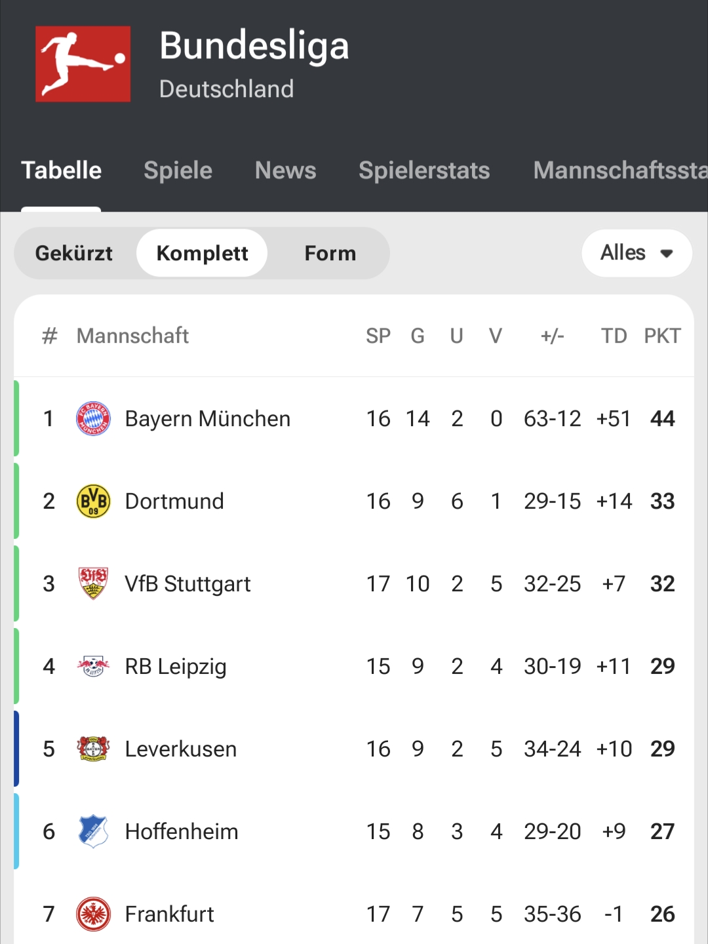Select the Komplett table view

(x=202, y=253)
